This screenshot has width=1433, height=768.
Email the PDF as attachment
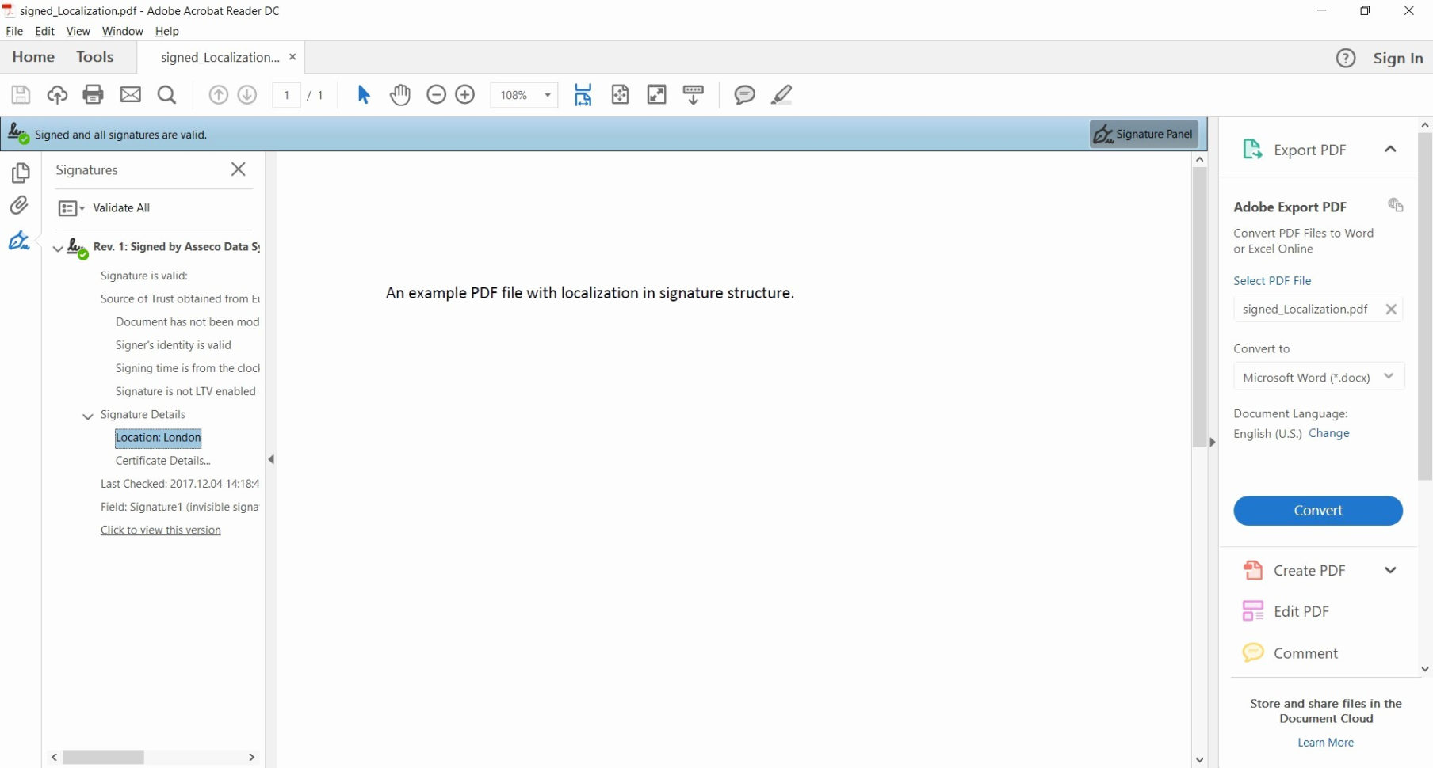[x=129, y=94]
